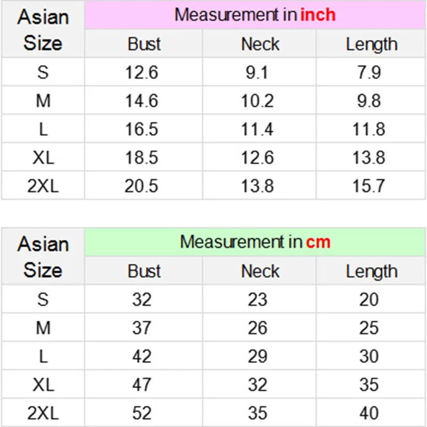Select the Bust column header in inch table
Screen dimensions: 427x427
pos(144,44)
